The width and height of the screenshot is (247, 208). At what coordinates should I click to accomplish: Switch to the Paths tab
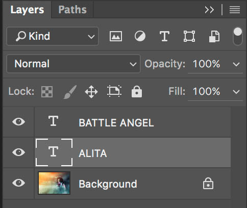point(72,10)
